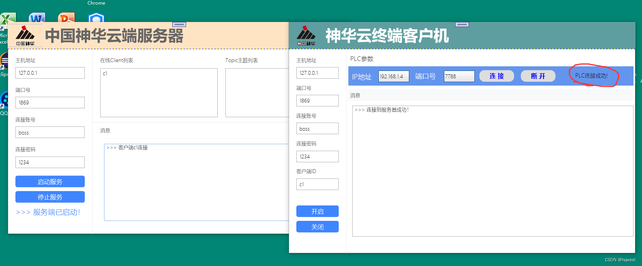Open the Word desktop shortcut icon
Screen dimensions: 642x266
(37, 18)
